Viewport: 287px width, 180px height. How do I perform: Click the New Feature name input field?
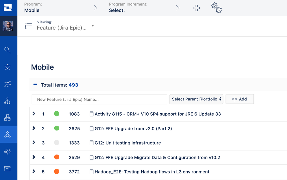(99, 99)
